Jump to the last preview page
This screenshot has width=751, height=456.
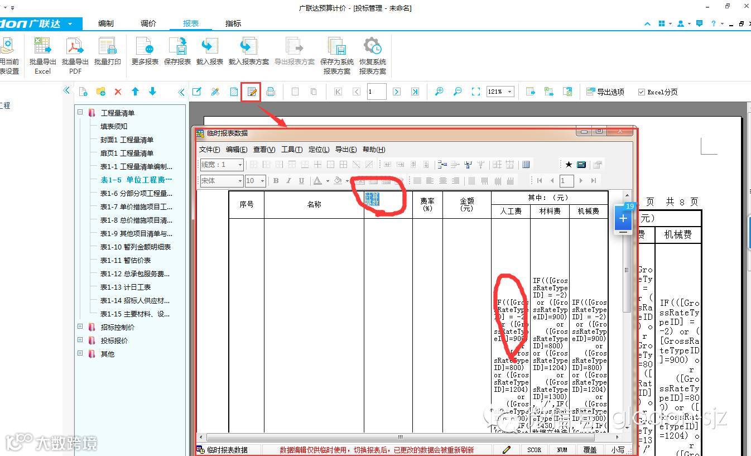415,92
